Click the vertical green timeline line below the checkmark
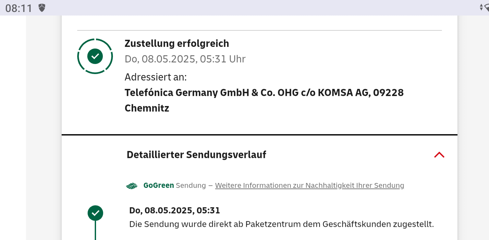 [x=95, y=230]
